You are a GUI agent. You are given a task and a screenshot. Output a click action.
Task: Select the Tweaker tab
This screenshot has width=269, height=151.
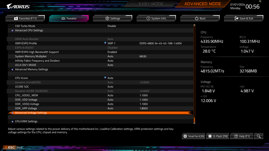pos(69,18)
